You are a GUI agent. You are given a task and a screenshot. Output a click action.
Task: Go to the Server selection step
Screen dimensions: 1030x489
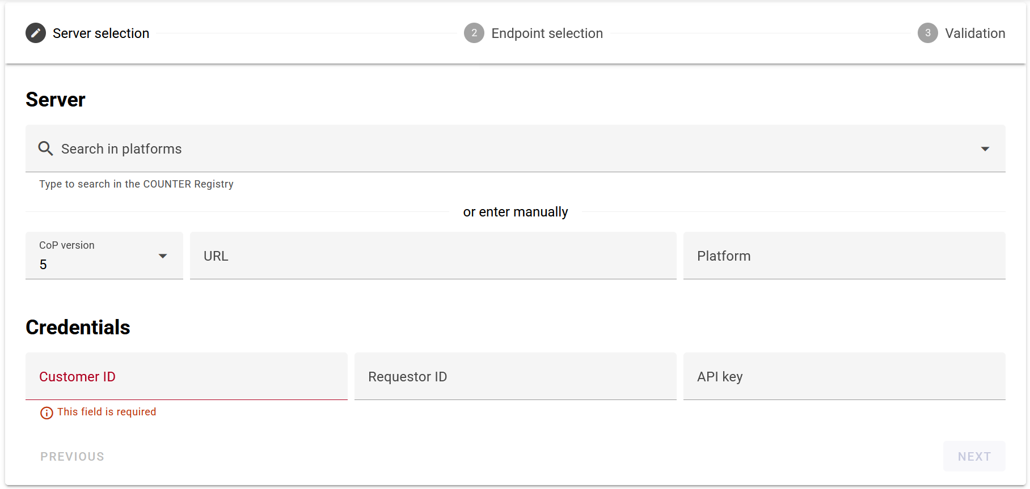[101, 33]
